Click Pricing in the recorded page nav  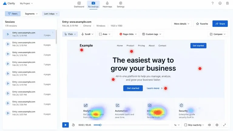coord(141,45)
